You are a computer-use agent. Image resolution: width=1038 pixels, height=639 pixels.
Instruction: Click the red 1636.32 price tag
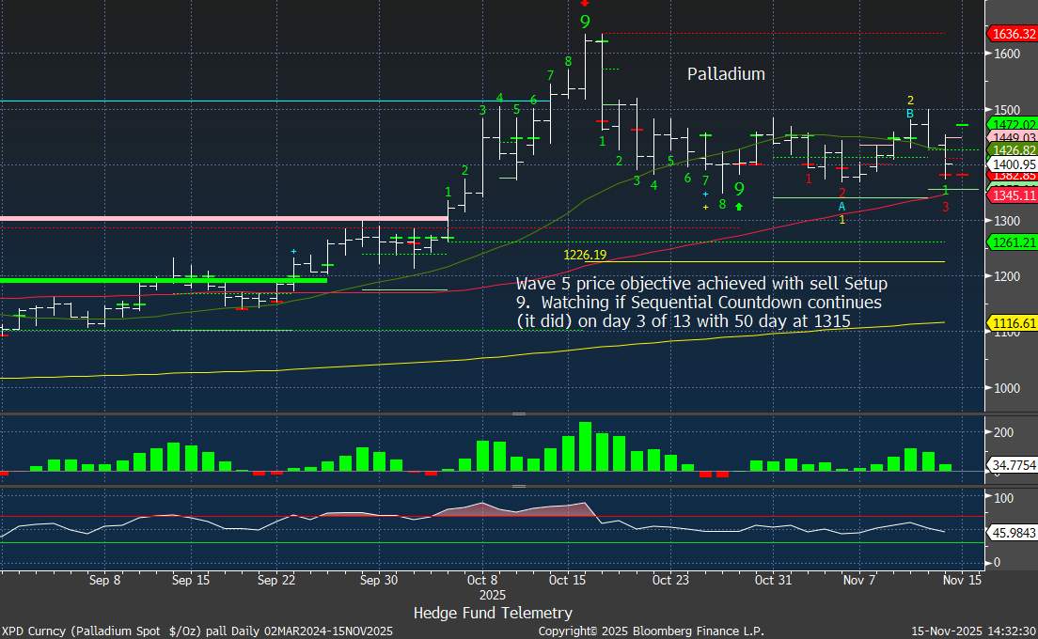[x=1011, y=34]
